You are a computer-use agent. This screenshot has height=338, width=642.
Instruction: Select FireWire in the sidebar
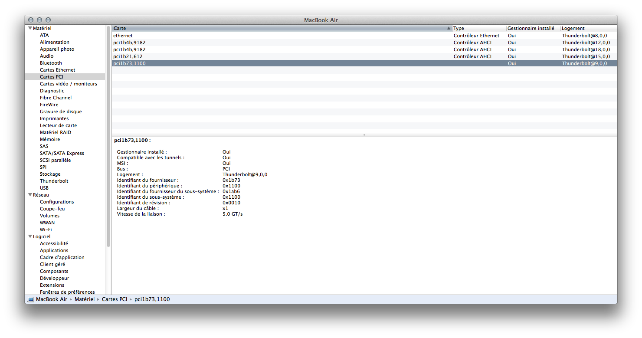coord(49,105)
